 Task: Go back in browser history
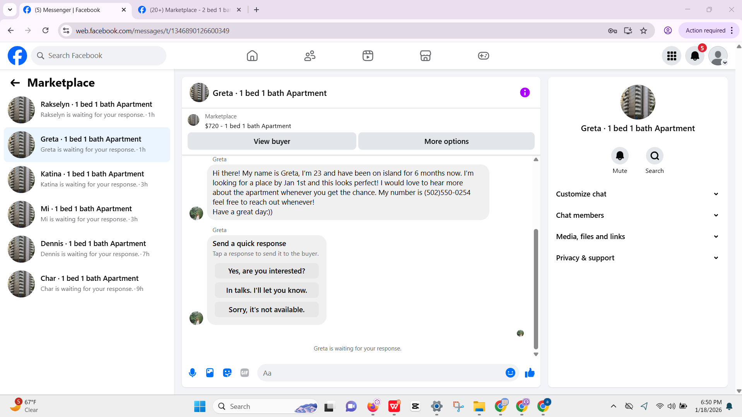point(11,31)
